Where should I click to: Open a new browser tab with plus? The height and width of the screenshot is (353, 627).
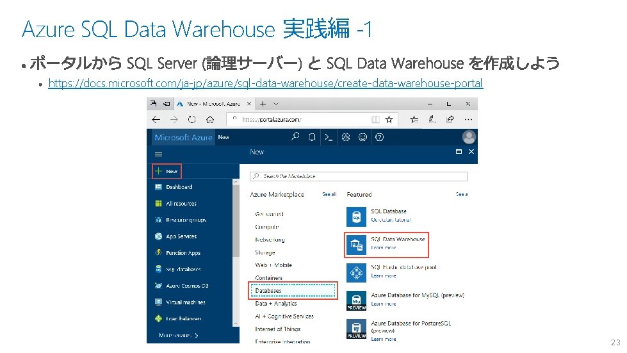[x=263, y=104]
